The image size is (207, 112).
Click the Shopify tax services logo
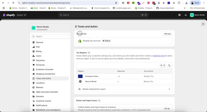point(80,41)
